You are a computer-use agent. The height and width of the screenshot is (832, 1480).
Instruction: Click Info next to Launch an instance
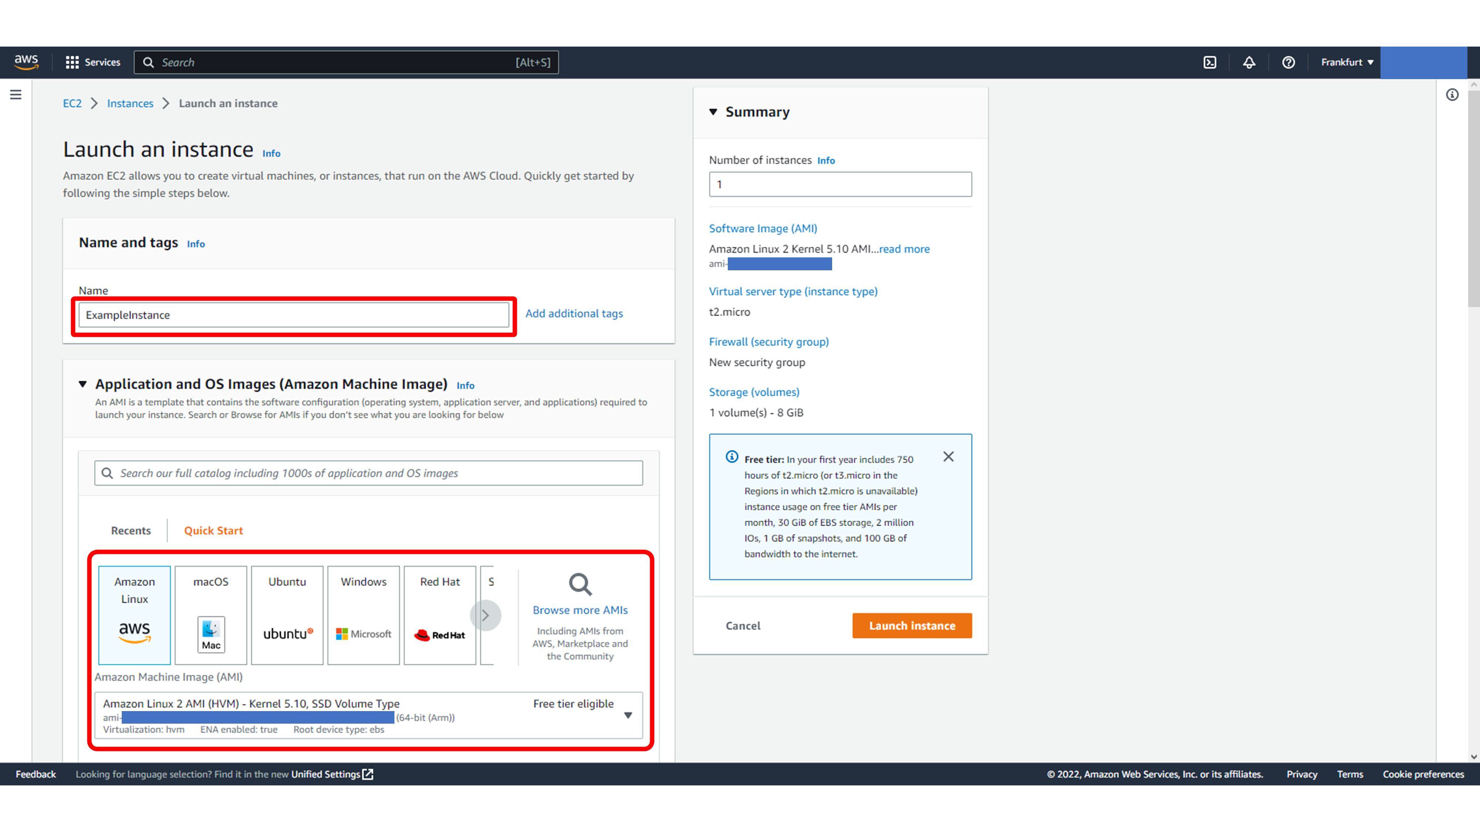point(272,153)
